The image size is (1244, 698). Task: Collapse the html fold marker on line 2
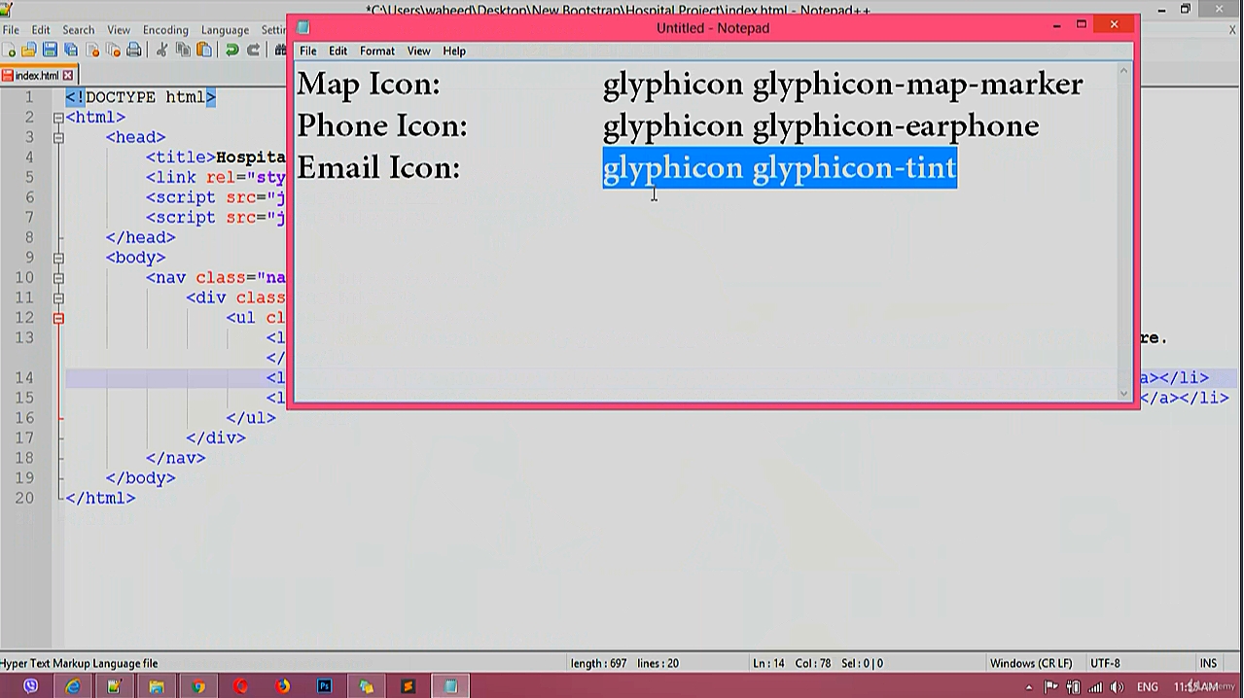coord(58,118)
